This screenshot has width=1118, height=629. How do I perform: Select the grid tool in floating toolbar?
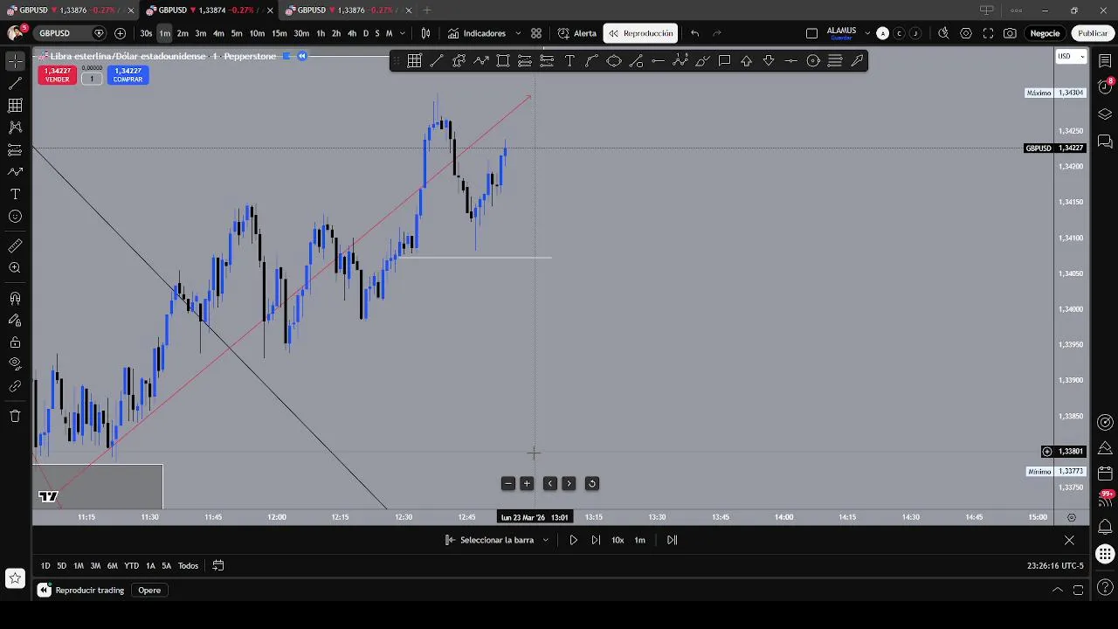[x=414, y=60]
